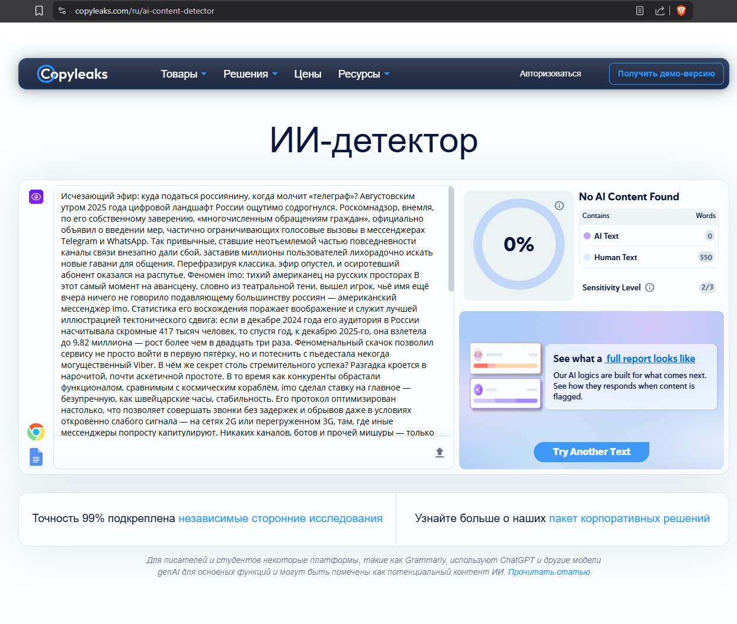Expand the Ресурсы dropdown menu
The width and height of the screenshot is (737, 624).
tap(364, 74)
